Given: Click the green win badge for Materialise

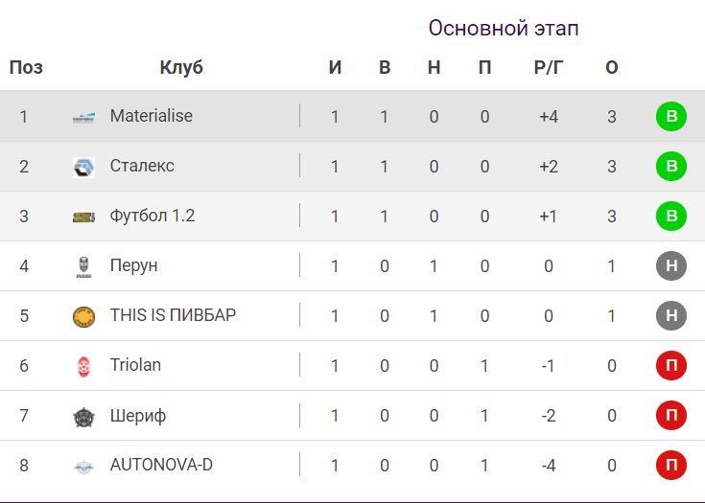Looking at the screenshot, I should pos(671,117).
